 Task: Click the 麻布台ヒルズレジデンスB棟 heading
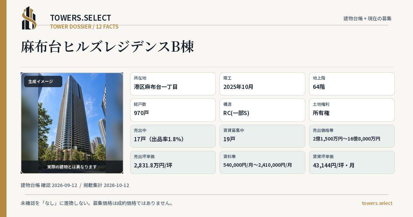(107, 47)
